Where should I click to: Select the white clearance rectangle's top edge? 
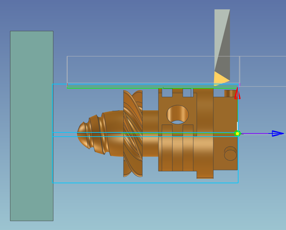pyautogui.click(x=152, y=56)
